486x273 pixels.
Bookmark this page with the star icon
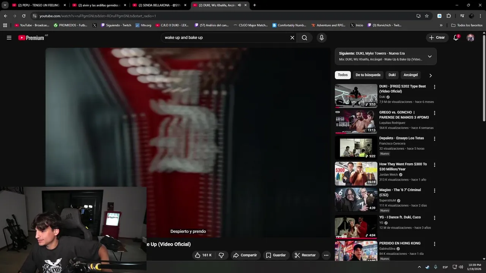click(x=427, y=16)
